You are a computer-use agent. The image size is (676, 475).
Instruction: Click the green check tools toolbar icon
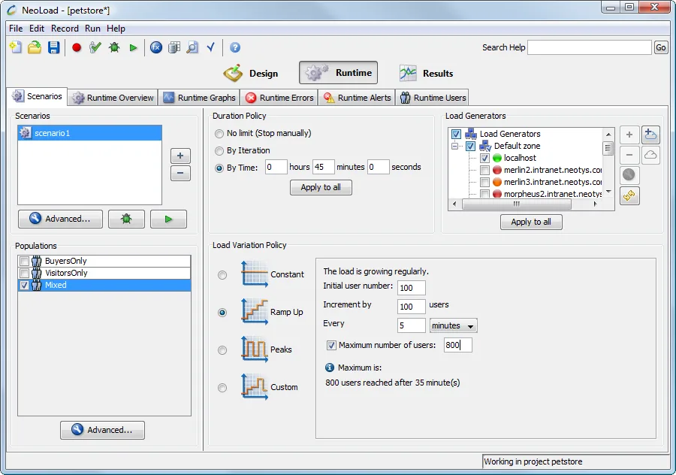(95, 47)
